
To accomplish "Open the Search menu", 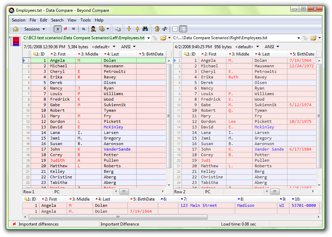I will 57,20.
